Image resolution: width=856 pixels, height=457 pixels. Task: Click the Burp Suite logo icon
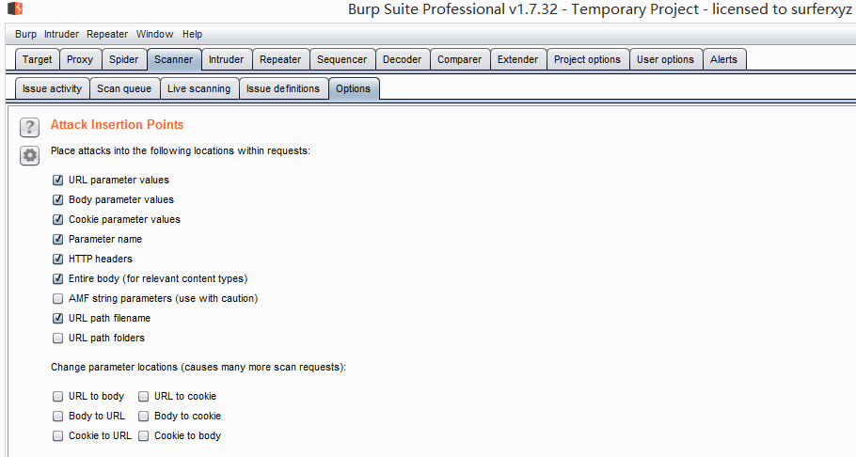click(x=15, y=8)
